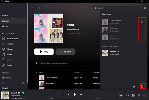149x100 pixels.
Task: Click the speaker icon next to test playlist
Action: [x=23, y=83]
